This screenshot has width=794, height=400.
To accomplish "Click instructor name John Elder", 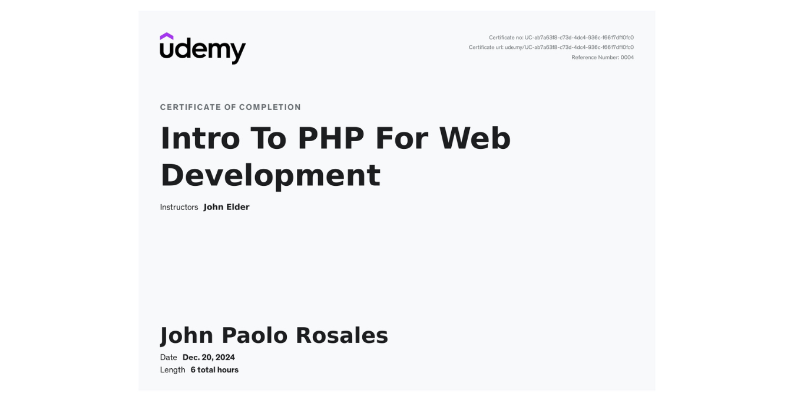I will pos(227,206).
